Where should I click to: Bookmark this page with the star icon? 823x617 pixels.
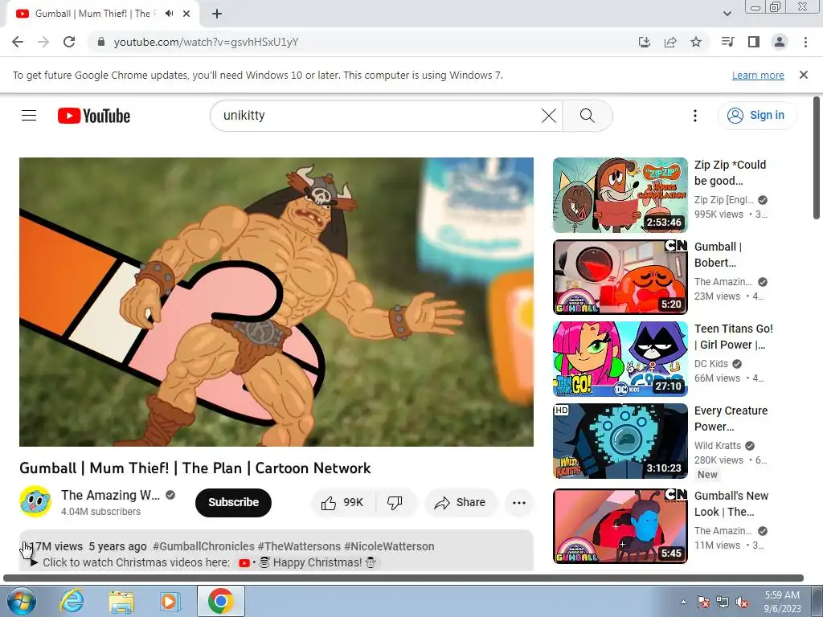(696, 42)
